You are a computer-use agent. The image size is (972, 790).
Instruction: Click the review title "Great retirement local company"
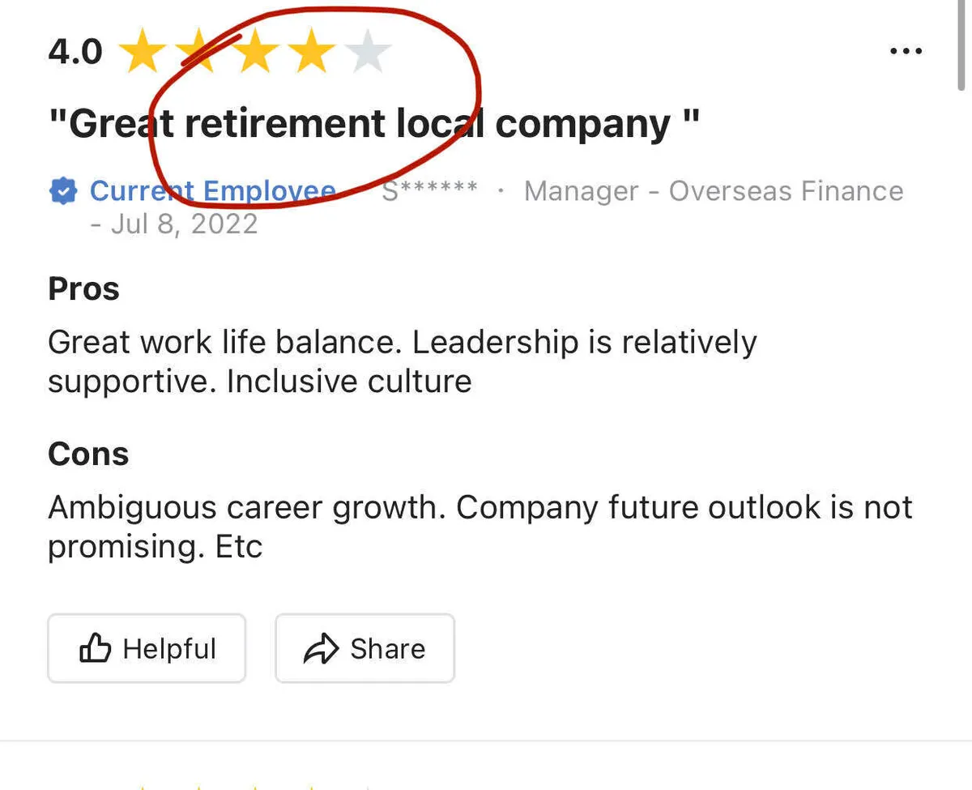[373, 124]
